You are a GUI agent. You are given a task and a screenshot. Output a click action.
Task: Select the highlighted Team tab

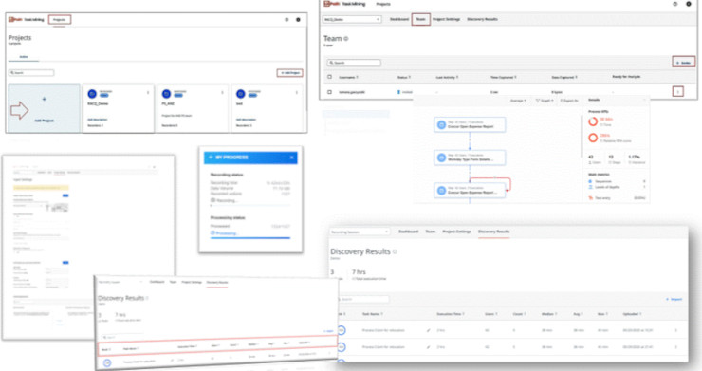pyautogui.click(x=421, y=19)
